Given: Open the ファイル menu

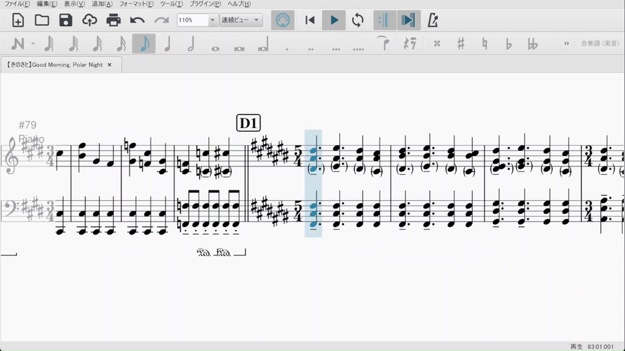Looking at the screenshot, I should pyautogui.click(x=17, y=4).
